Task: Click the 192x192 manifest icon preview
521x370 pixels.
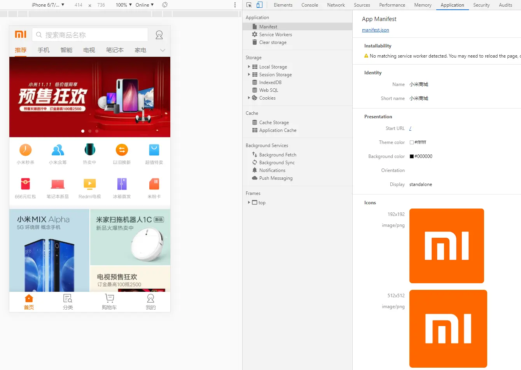Action: click(x=447, y=246)
